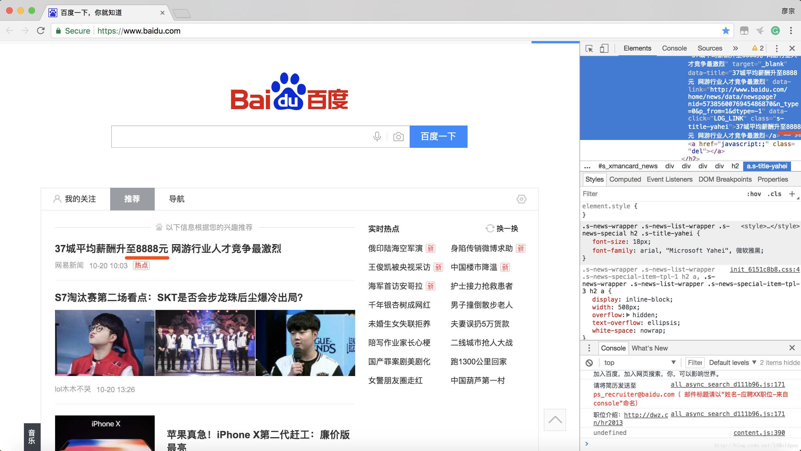
Task: Click the voice search microphone icon
Action: [377, 137]
